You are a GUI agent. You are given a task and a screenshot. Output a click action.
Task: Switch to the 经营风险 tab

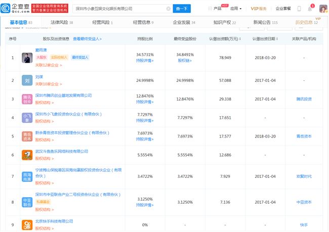(102, 22)
